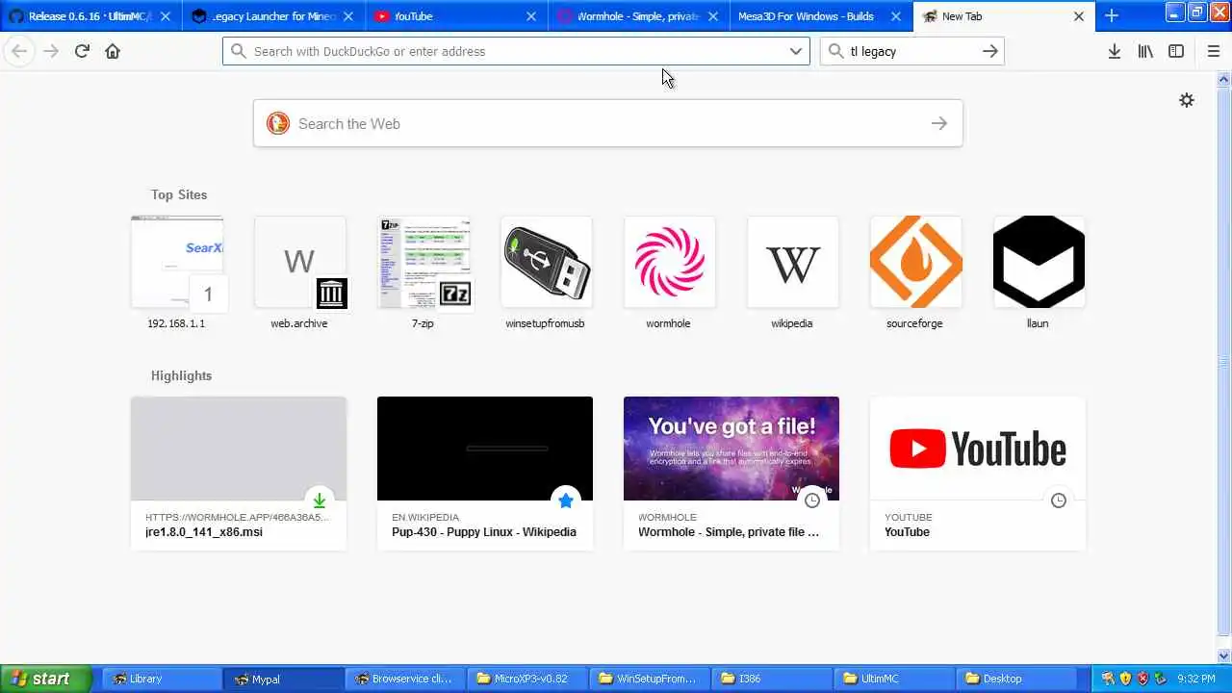Screen dimensions: 1232x693
Task: Open UltimMC taskbar folder
Action: coord(895,679)
